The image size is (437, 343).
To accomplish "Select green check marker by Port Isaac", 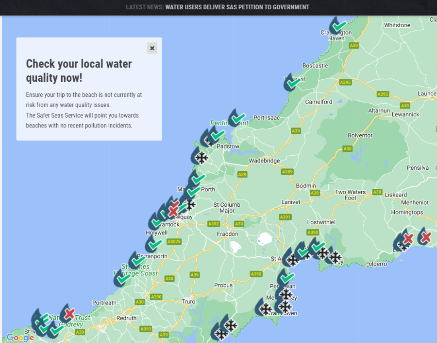I will (x=237, y=118).
